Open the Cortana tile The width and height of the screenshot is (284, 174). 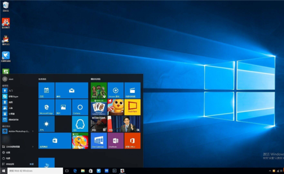point(80,107)
